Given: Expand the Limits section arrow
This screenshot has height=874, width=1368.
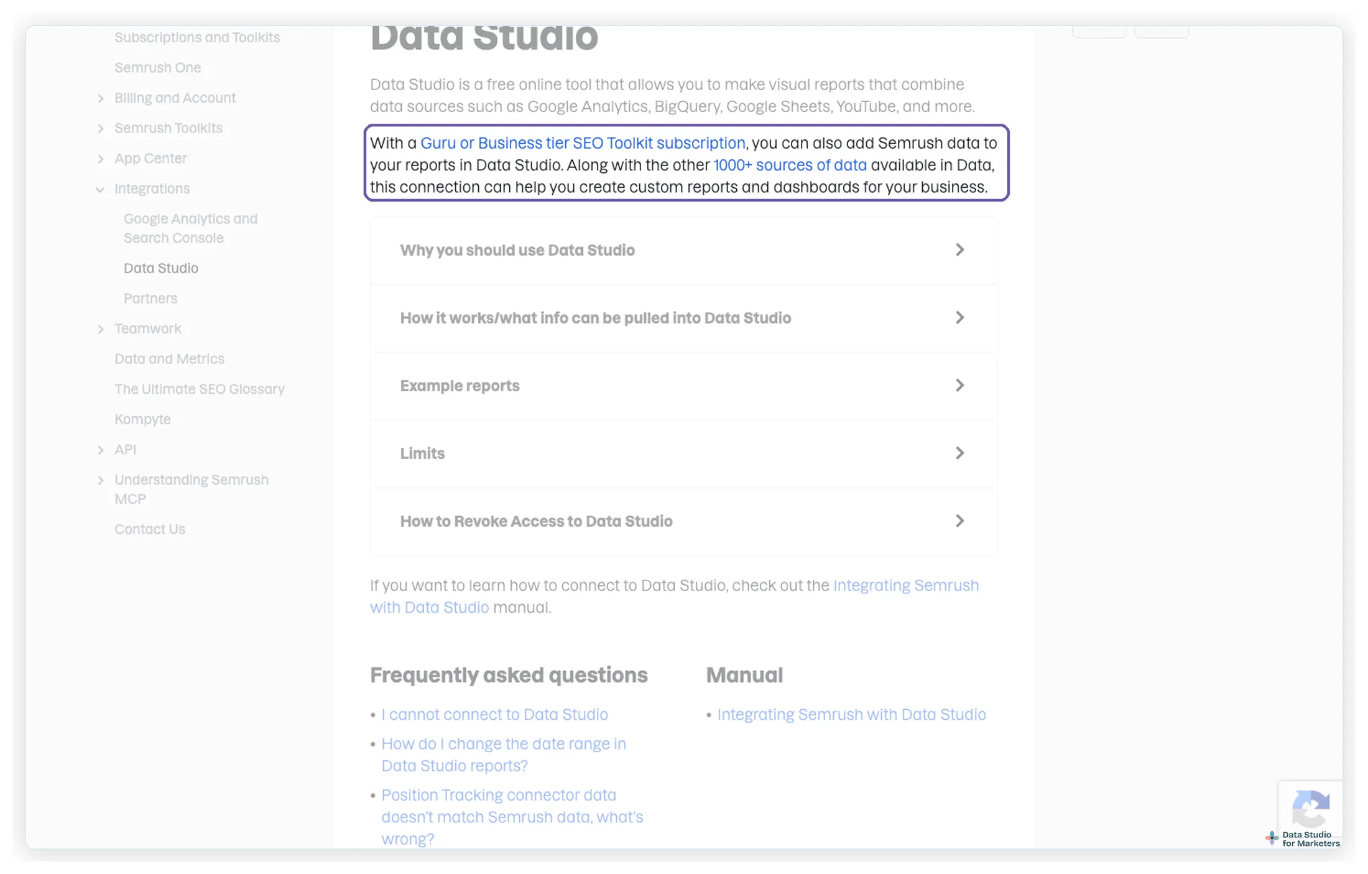Looking at the screenshot, I should click(x=959, y=453).
